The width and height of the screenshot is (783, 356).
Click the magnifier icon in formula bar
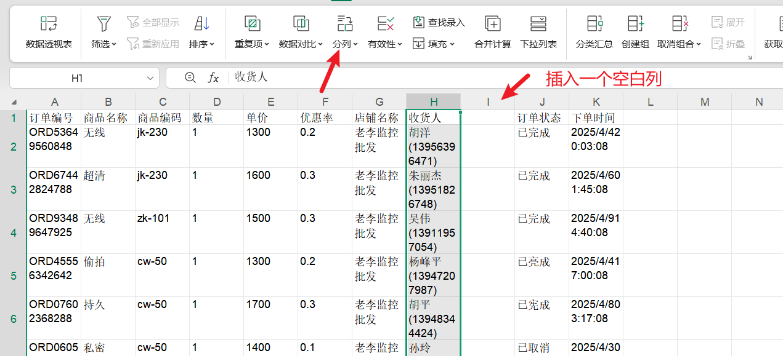(x=190, y=77)
